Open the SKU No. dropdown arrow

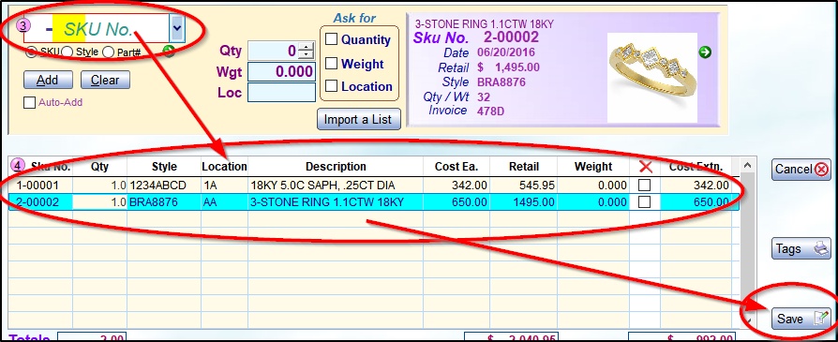[x=177, y=29]
